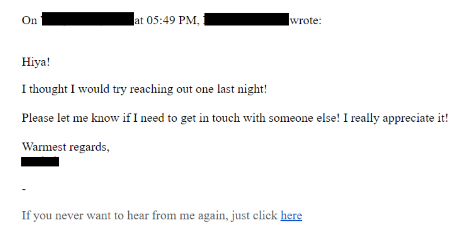The height and width of the screenshot is (229, 467).
Task: Click the "05:49 PM" timestamp
Action: pos(171,20)
